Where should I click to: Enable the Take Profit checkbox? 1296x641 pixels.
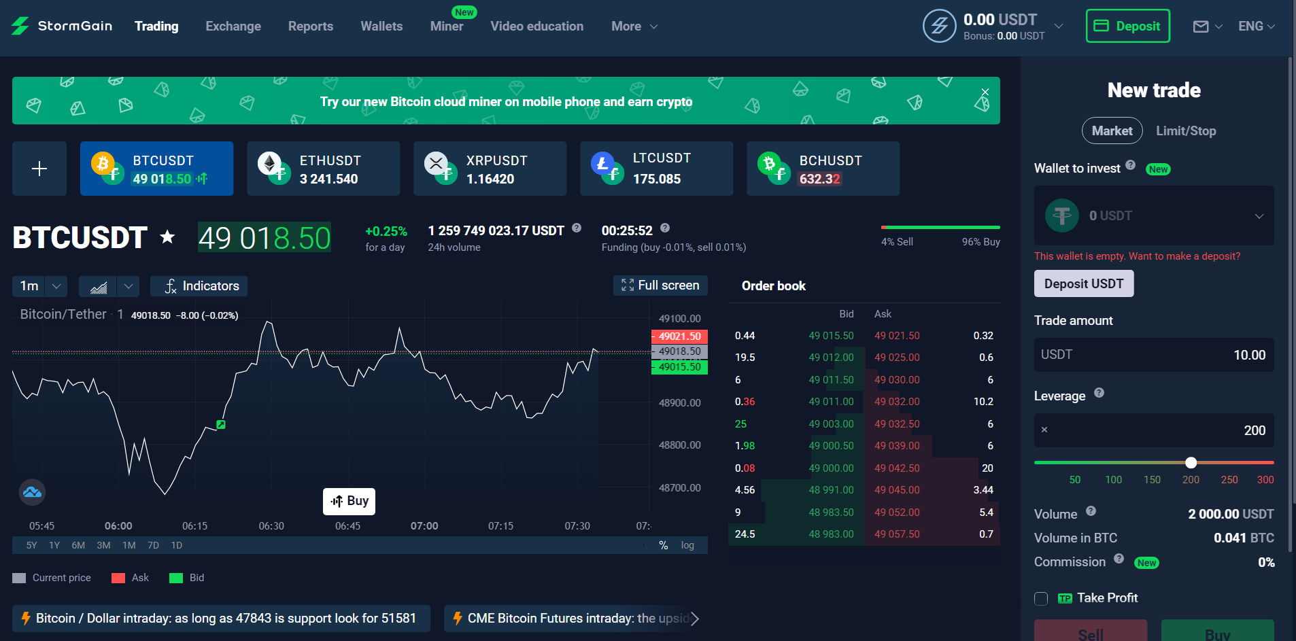1041,599
